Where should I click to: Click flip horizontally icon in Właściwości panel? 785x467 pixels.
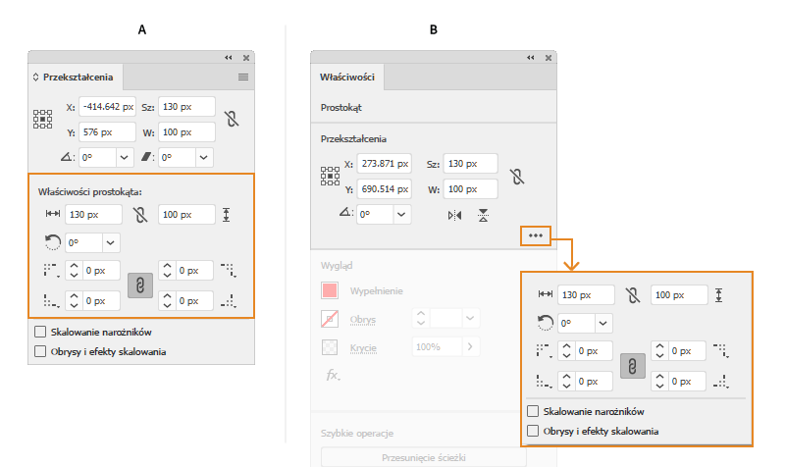454,215
